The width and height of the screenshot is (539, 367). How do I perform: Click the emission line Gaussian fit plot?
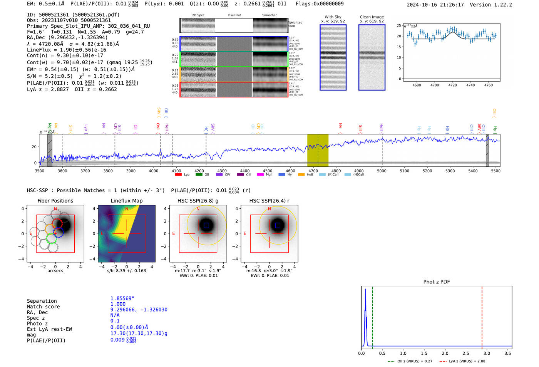[451, 52]
